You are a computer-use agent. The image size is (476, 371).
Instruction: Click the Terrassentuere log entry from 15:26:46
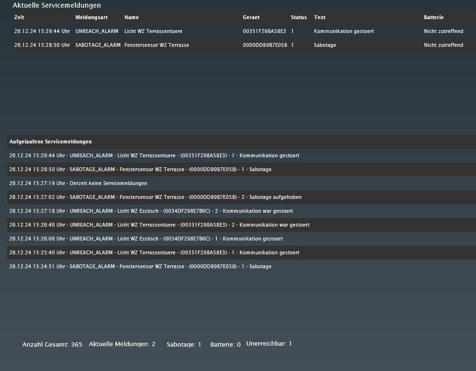tap(159, 225)
